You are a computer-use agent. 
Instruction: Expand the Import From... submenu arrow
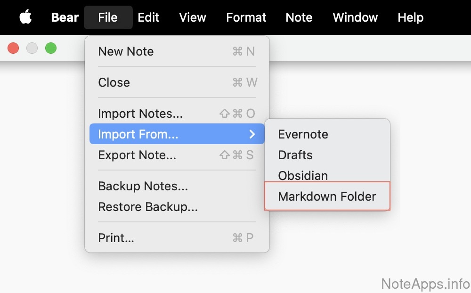(x=252, y=134)
